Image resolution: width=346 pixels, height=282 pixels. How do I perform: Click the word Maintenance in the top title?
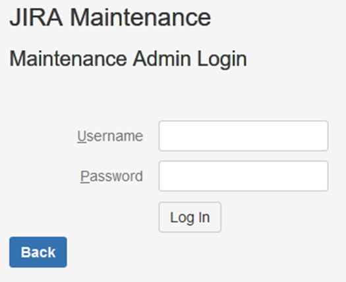[x=140, y=17]
